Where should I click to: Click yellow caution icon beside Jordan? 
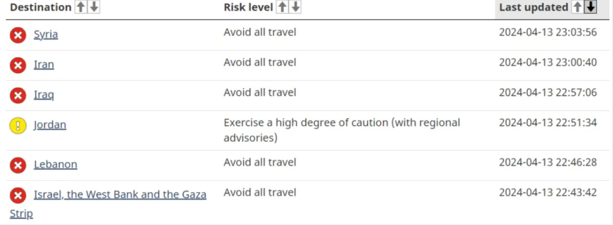(x=18, y=125)
